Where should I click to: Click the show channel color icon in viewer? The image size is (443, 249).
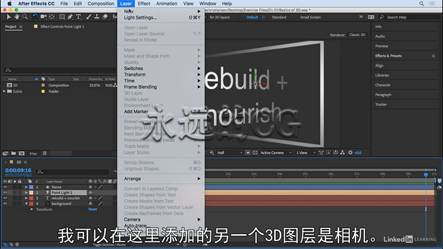[211, 152]
